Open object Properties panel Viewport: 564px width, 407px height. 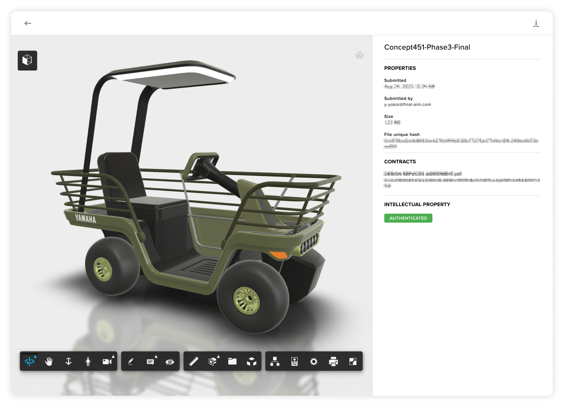pyautogui.click(x=294, y=361)
